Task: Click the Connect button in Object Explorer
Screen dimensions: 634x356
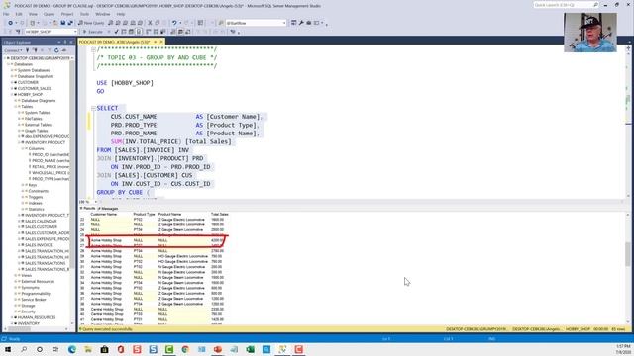Action: (x=13, y=50)
